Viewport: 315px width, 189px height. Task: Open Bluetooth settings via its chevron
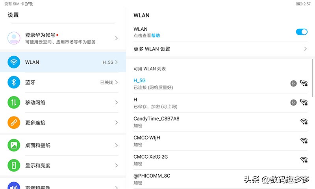(x=117, y=82)
